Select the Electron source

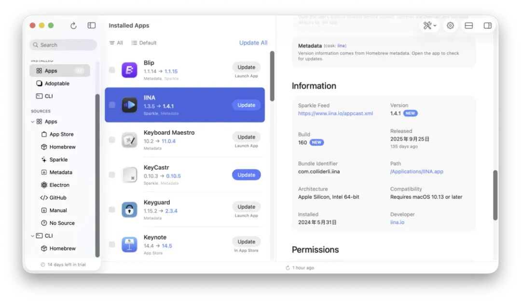(x=55, y=185)
